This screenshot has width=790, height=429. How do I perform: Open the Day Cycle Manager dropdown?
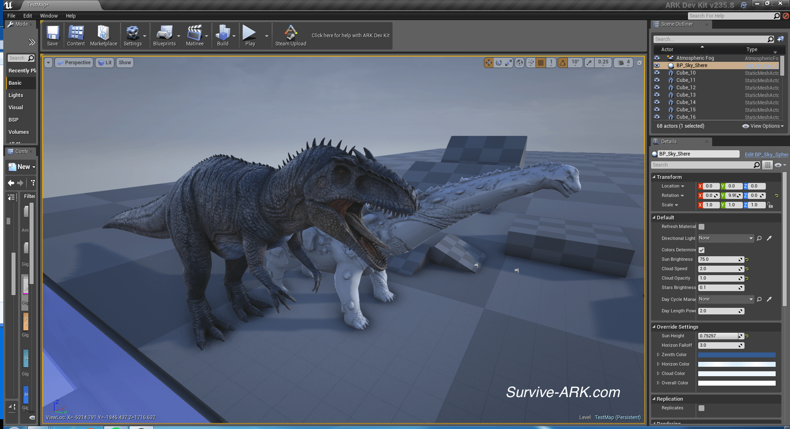(x=726, y=299)
